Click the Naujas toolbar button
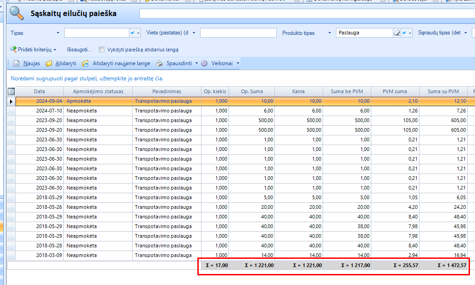 [27, 63]
